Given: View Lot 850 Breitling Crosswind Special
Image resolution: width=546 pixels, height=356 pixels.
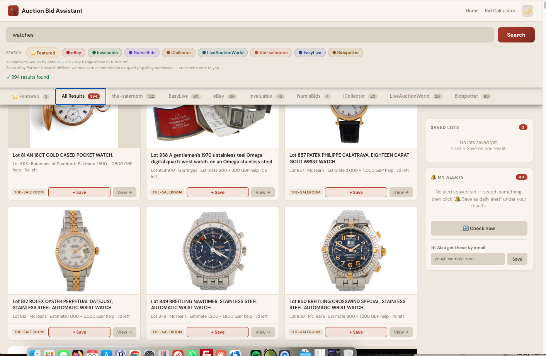Looking at the screenshot, I should (401, 332).
